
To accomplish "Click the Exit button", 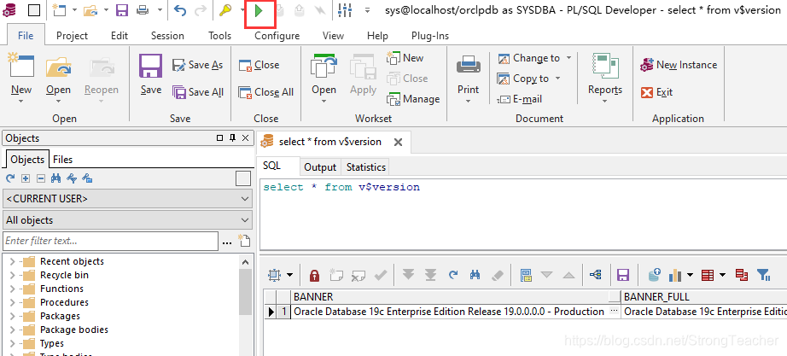I will pos(657,92).
